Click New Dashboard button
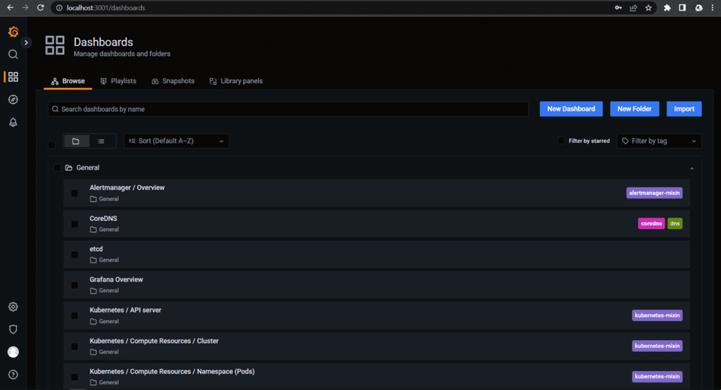The height and width of the screenshot is (390, 721). [571, 109]
